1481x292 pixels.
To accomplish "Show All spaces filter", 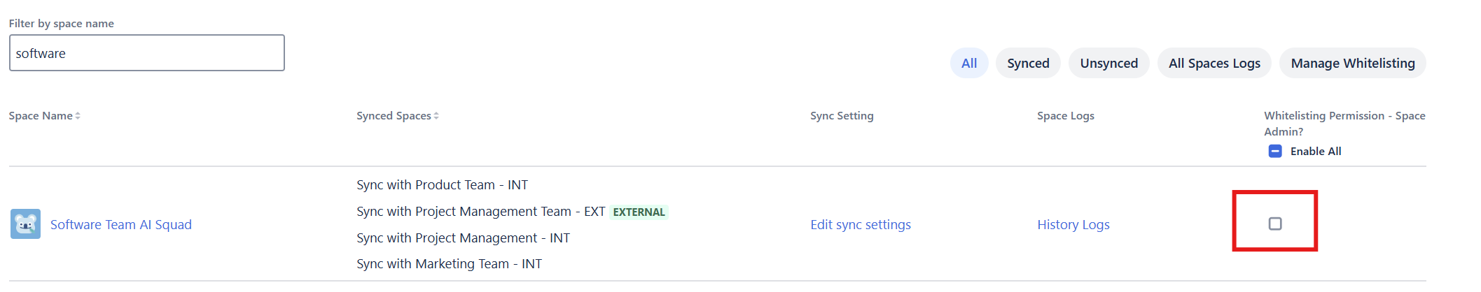I will coord(969,64).
